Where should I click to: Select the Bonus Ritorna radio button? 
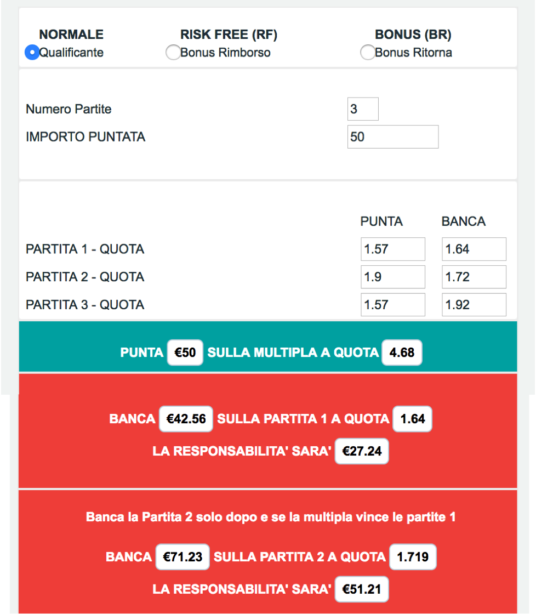(x=368, y=52)
